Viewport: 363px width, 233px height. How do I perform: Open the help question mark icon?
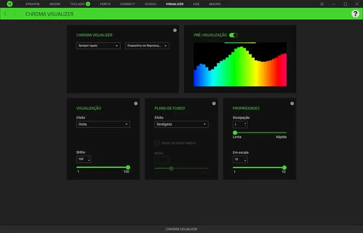pyautogui.click(x=355, y=14)
